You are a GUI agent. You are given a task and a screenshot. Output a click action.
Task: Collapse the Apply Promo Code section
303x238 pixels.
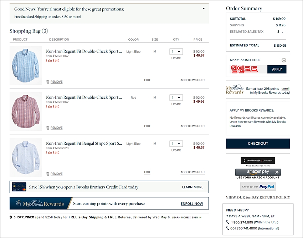[284, 60]
